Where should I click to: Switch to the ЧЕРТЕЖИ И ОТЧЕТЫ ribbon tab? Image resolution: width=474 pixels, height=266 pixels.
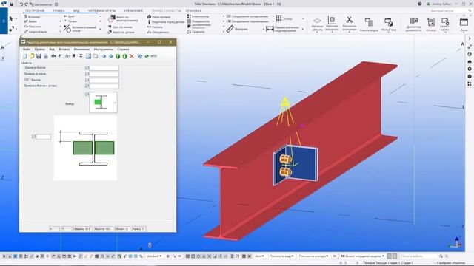[101, 10]
